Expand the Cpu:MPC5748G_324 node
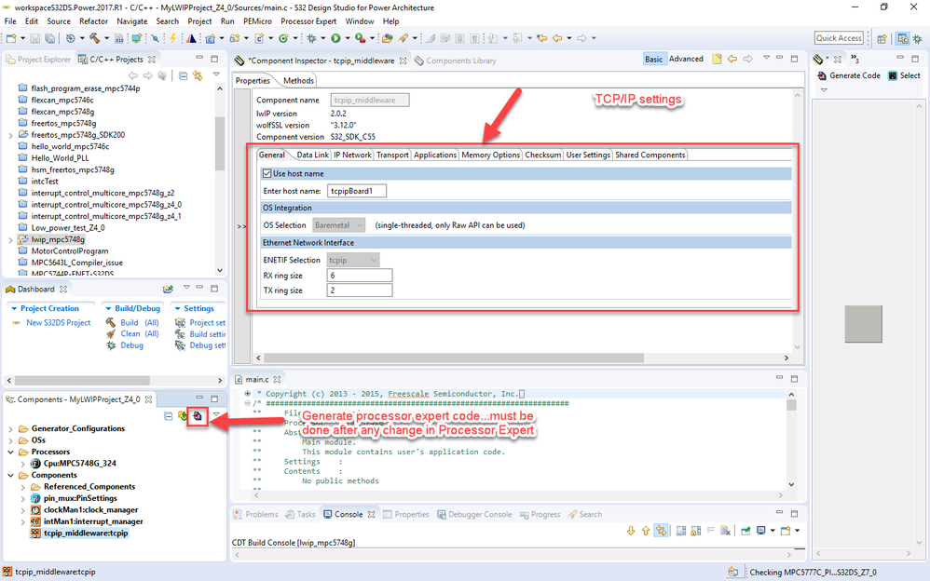Viewport: 930px width, 581px height. coord(22,464)
